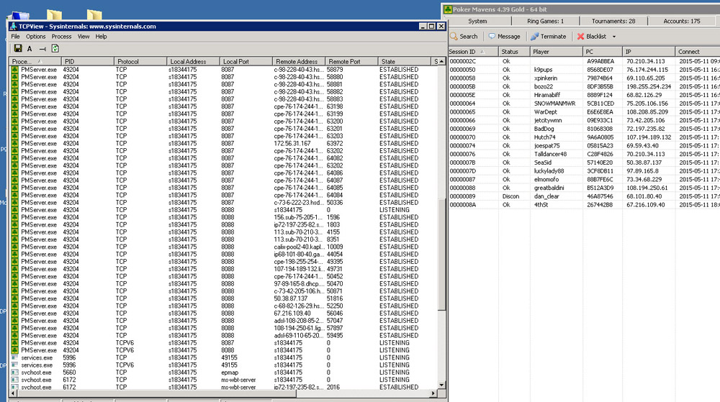The height and width of the screenshot is (402, 720).
Task: Click the Poker Mavens clover title bar icon
Action: 448,9
